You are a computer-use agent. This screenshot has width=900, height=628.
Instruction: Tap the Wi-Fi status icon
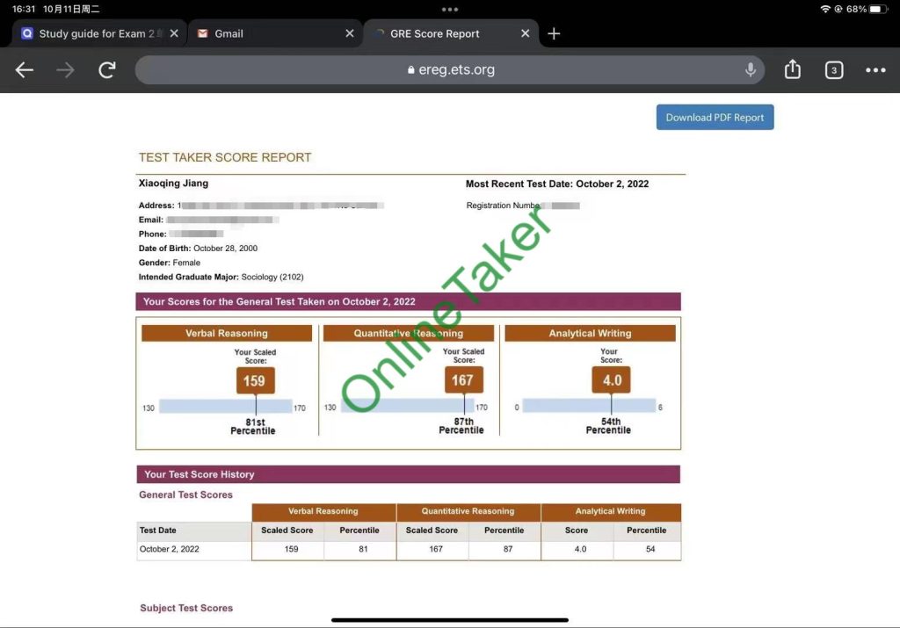click(x=825, y=9)
